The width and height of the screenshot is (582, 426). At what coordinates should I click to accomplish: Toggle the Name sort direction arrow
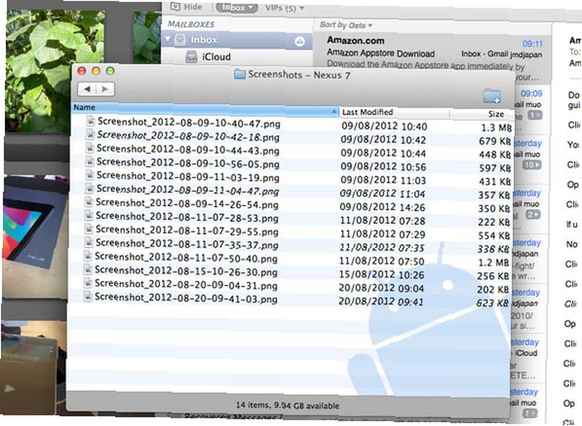tap(333, 111)
